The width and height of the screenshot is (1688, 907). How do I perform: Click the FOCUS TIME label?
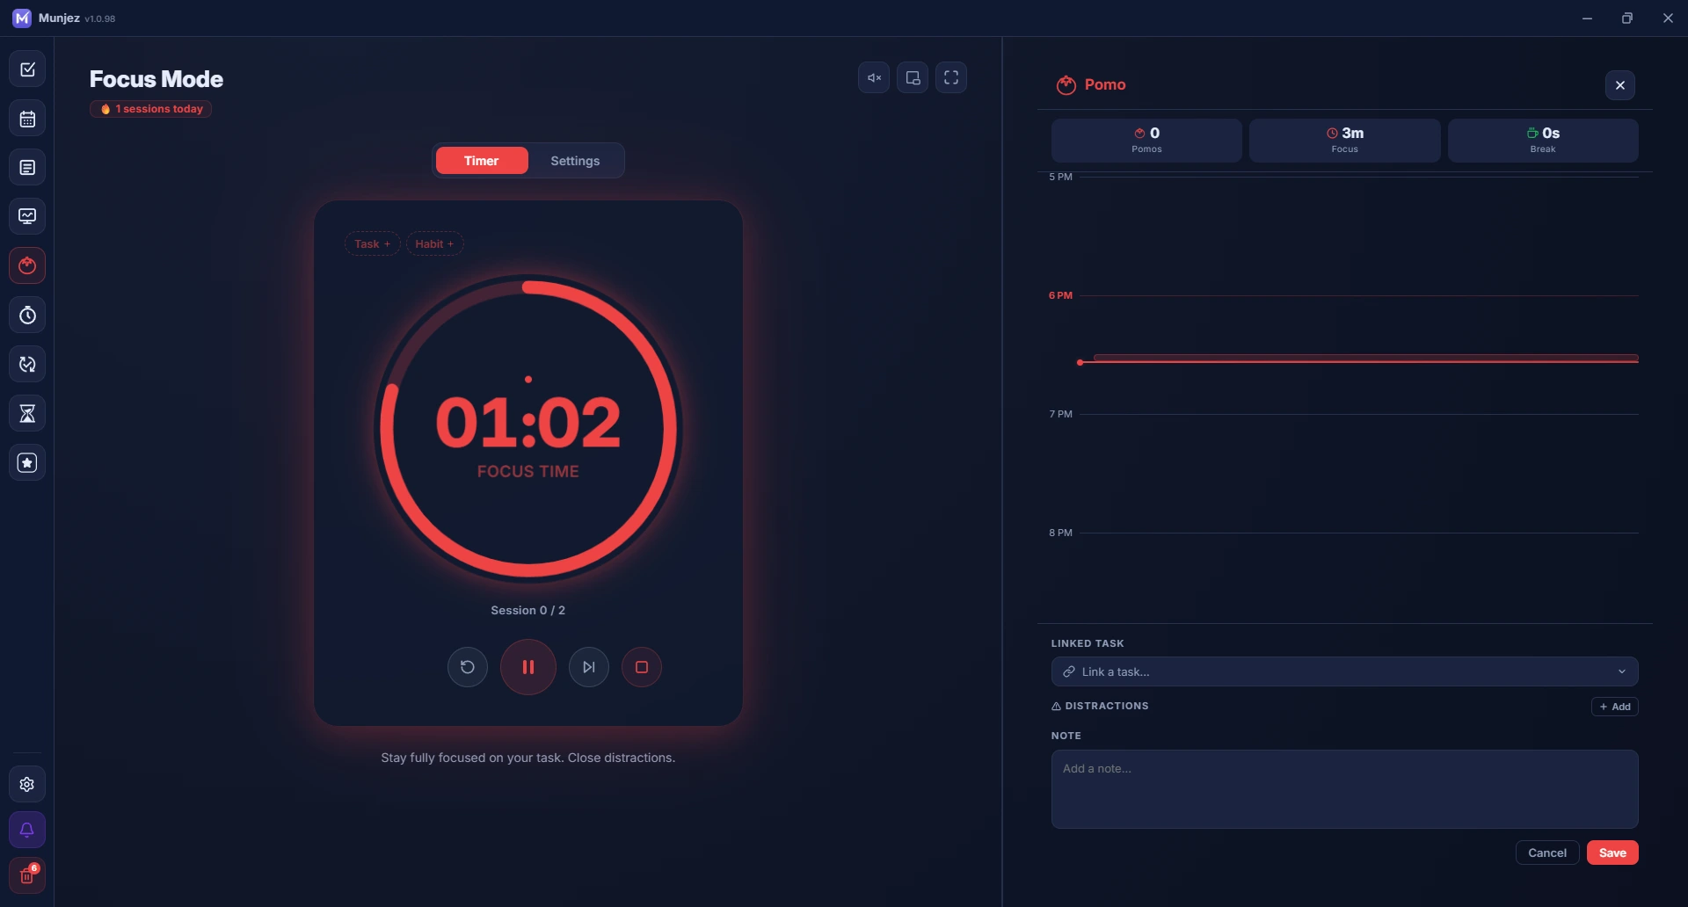tap(528, 471)
